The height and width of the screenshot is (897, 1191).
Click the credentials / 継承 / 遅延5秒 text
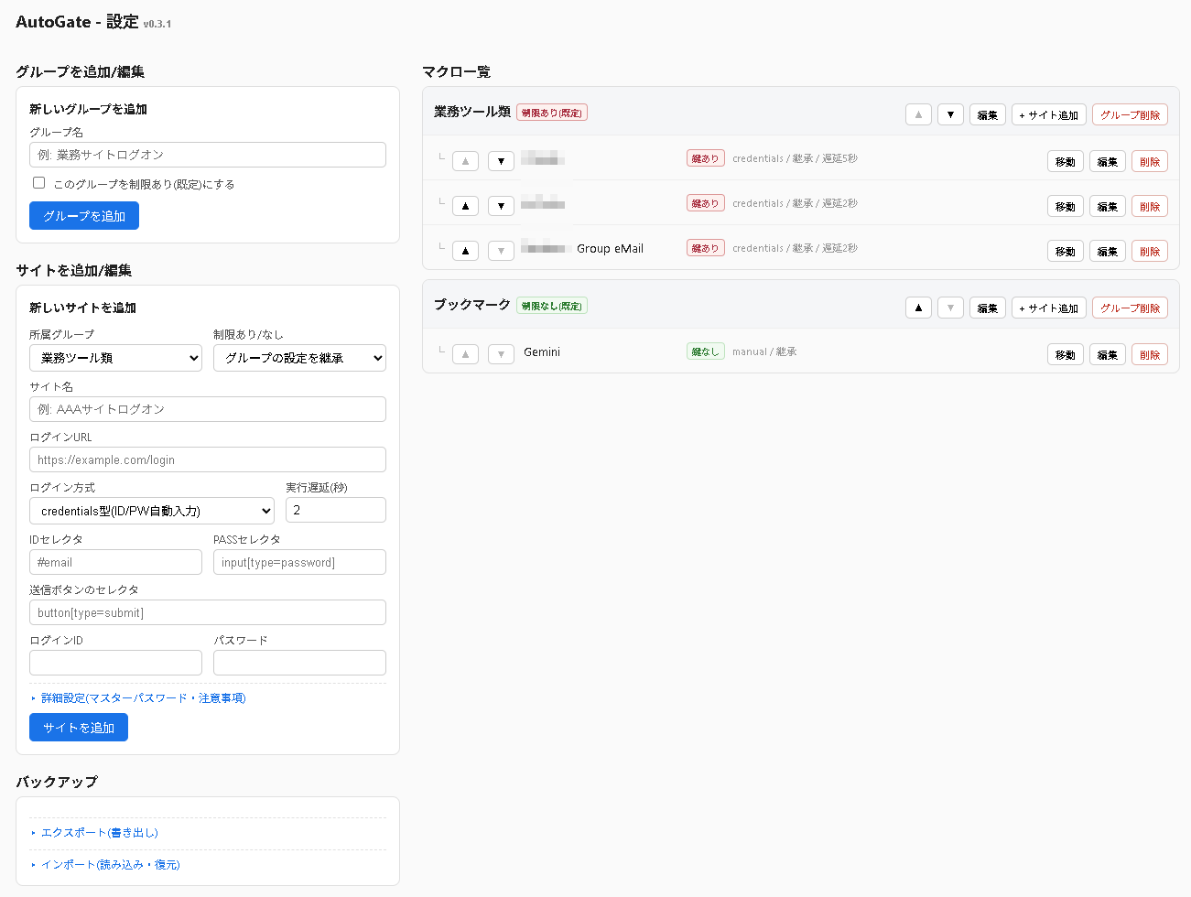(x=795, y=158)
